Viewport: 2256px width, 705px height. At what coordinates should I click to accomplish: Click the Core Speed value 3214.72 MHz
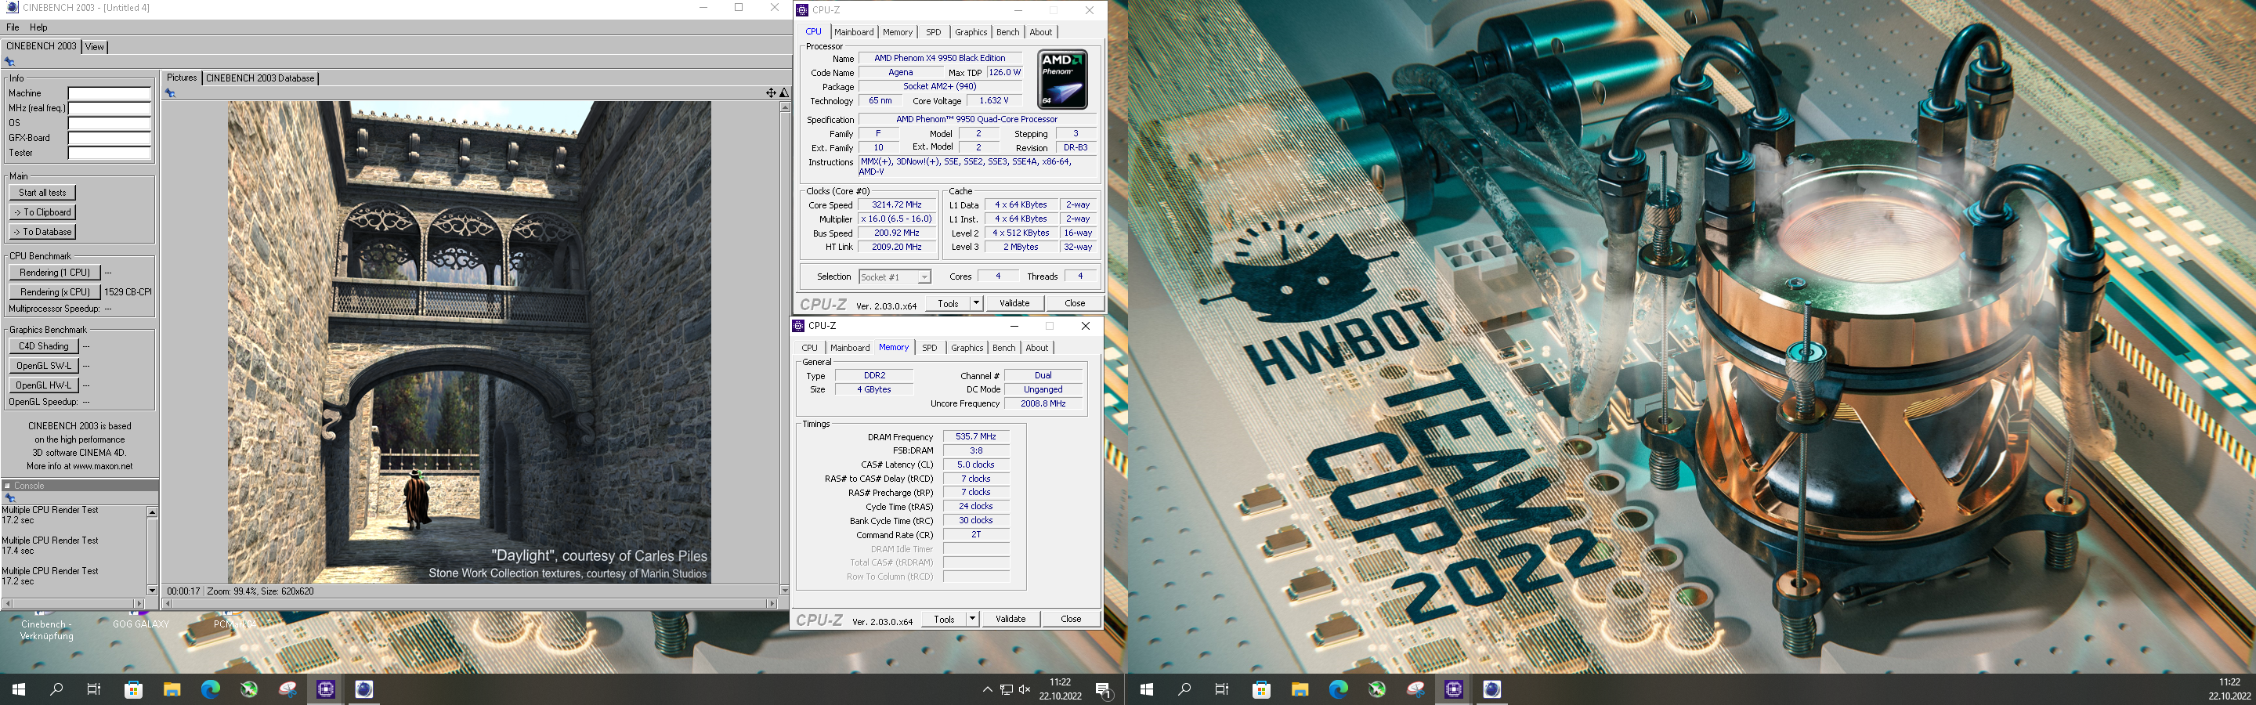pos(897,205)
